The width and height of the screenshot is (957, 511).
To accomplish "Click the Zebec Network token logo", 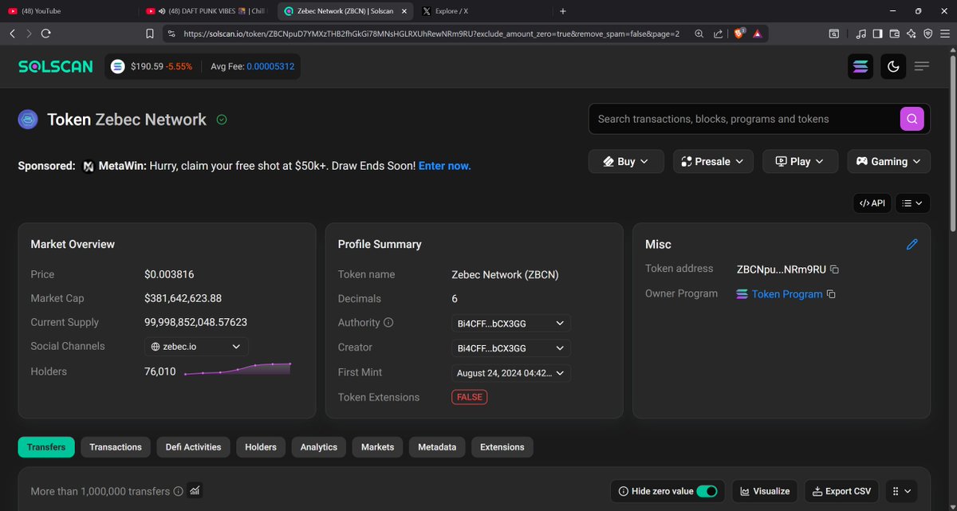I will 29,120.
